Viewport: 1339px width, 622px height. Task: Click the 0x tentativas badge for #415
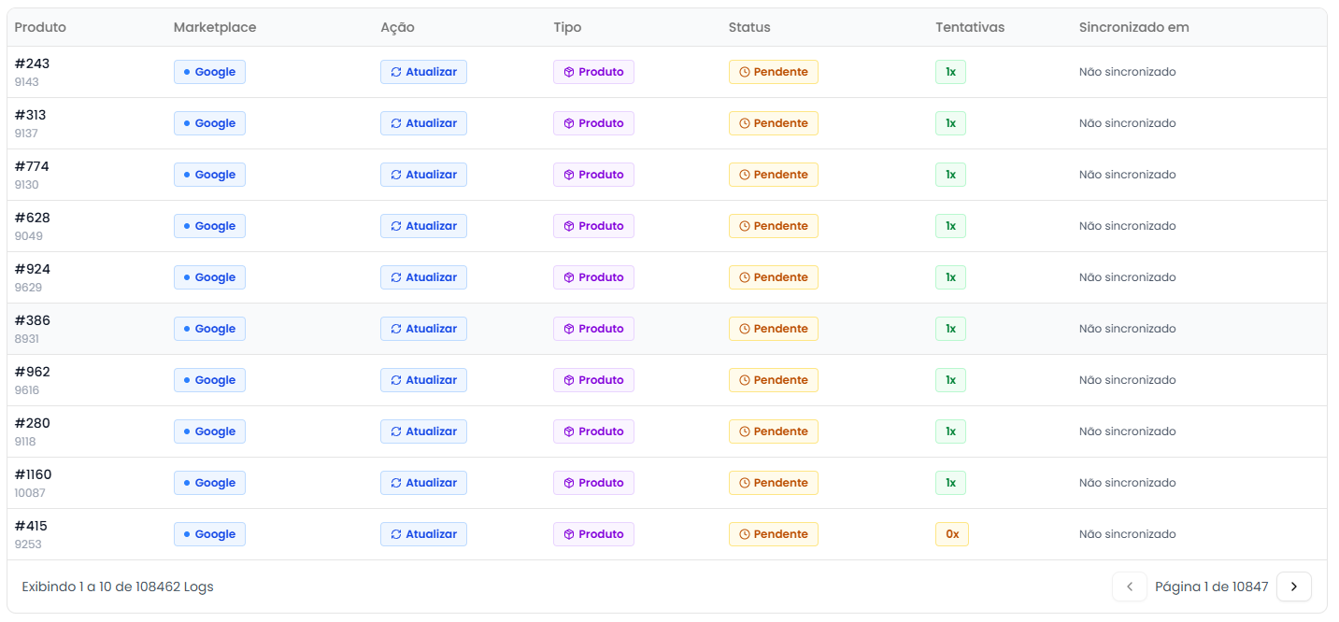(951, 534)
